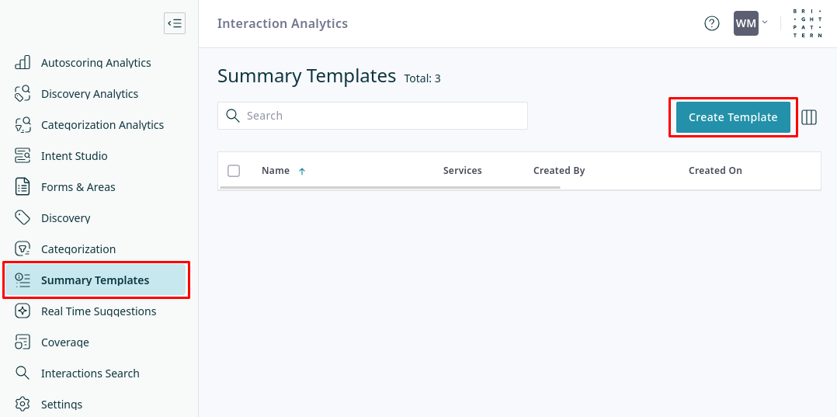Screen dimensions: 837x417
Task: Click the Real Time Suggestions sparkle icon
Action: [23, 311]
